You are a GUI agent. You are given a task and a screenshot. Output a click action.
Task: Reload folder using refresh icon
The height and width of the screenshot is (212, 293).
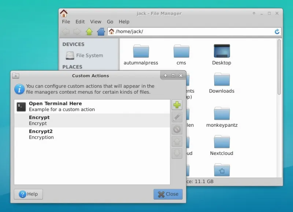277,32
